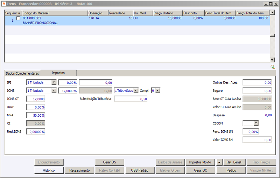This screenshot has height=178, width=280.
Task: Click the Desconto column header
Action: pos(194,13)
